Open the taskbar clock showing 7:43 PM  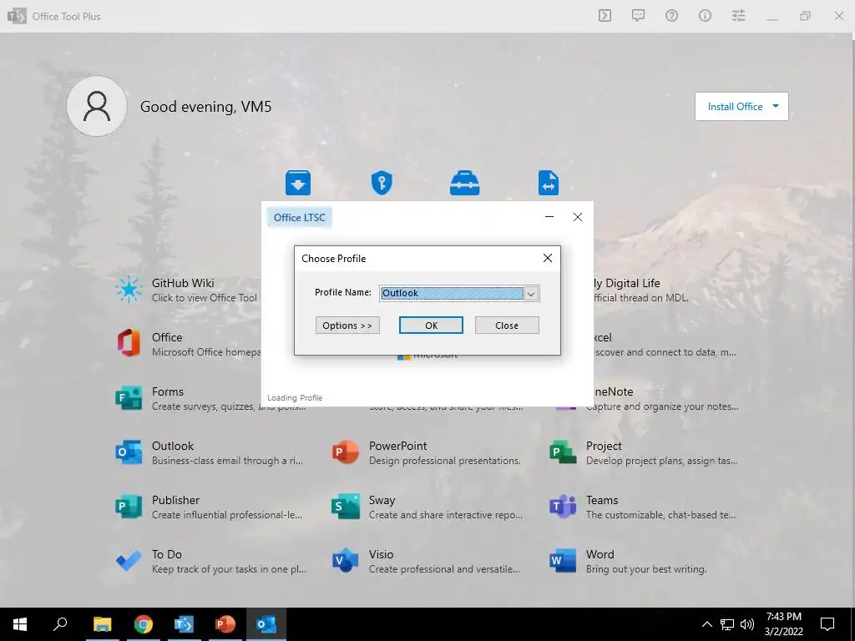click(x=783, y=624)
